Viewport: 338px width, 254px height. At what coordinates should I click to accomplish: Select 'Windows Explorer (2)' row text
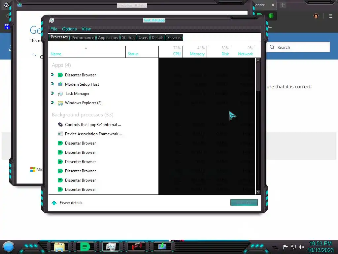pyautogui.click(x=83, y=103)
